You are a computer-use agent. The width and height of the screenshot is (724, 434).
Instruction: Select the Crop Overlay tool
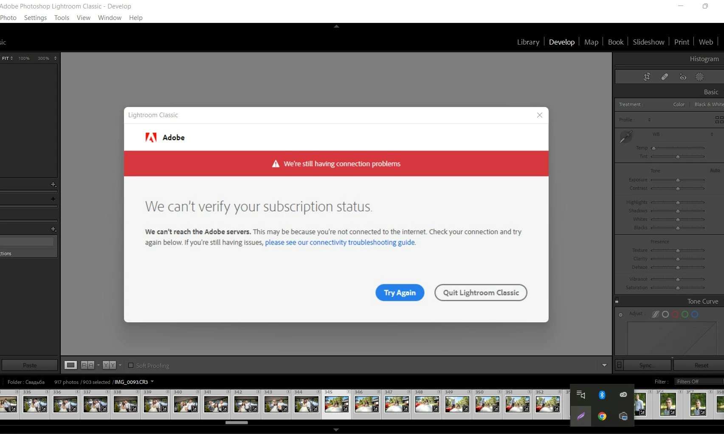coord(647,77)
